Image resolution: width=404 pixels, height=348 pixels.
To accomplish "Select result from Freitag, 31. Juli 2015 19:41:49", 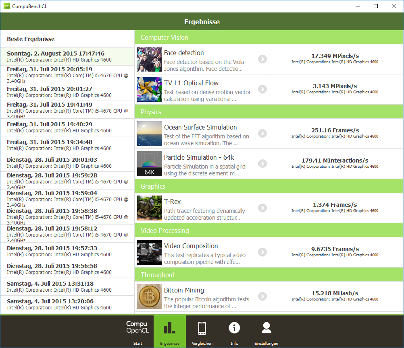I will [x=67, y=110].
